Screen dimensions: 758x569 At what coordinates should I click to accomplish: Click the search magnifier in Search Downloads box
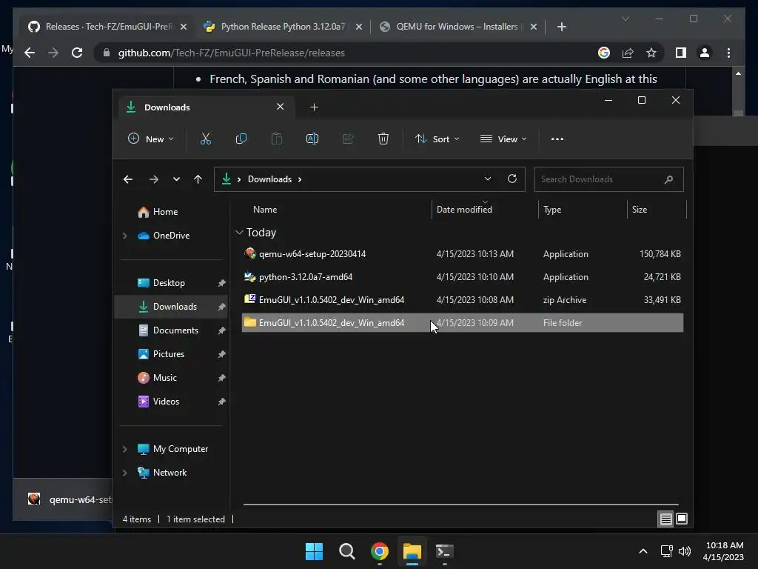(668, 179)
